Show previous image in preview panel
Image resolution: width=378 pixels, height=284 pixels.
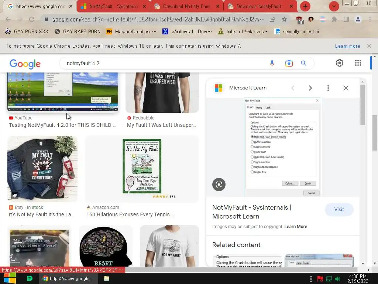pyautogui.click(x=293, y=88)
